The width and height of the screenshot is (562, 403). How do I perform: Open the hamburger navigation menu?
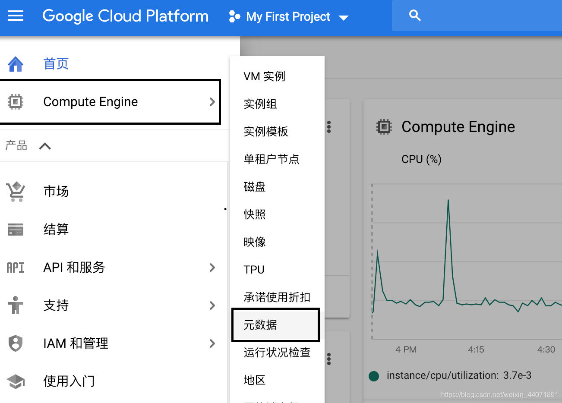[16, 16]
